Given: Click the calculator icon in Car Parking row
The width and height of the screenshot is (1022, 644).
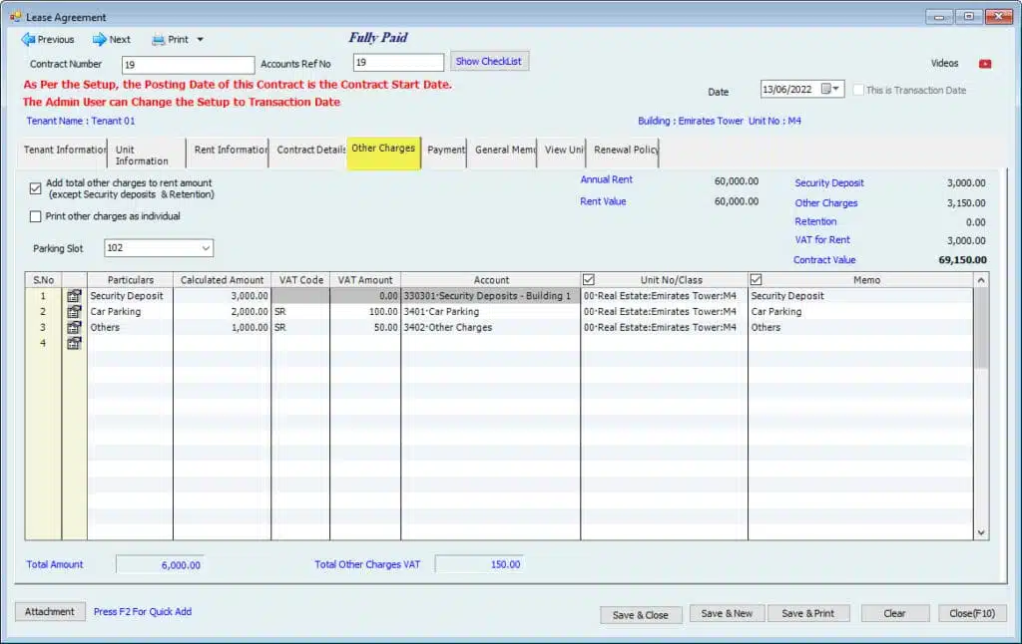Looking at the screenshot, I should [74, 312].
